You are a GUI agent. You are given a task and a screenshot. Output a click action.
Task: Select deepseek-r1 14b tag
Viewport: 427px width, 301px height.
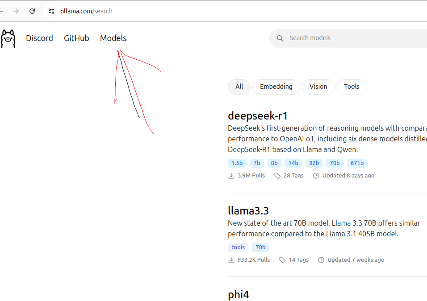[x=293, y=163]
